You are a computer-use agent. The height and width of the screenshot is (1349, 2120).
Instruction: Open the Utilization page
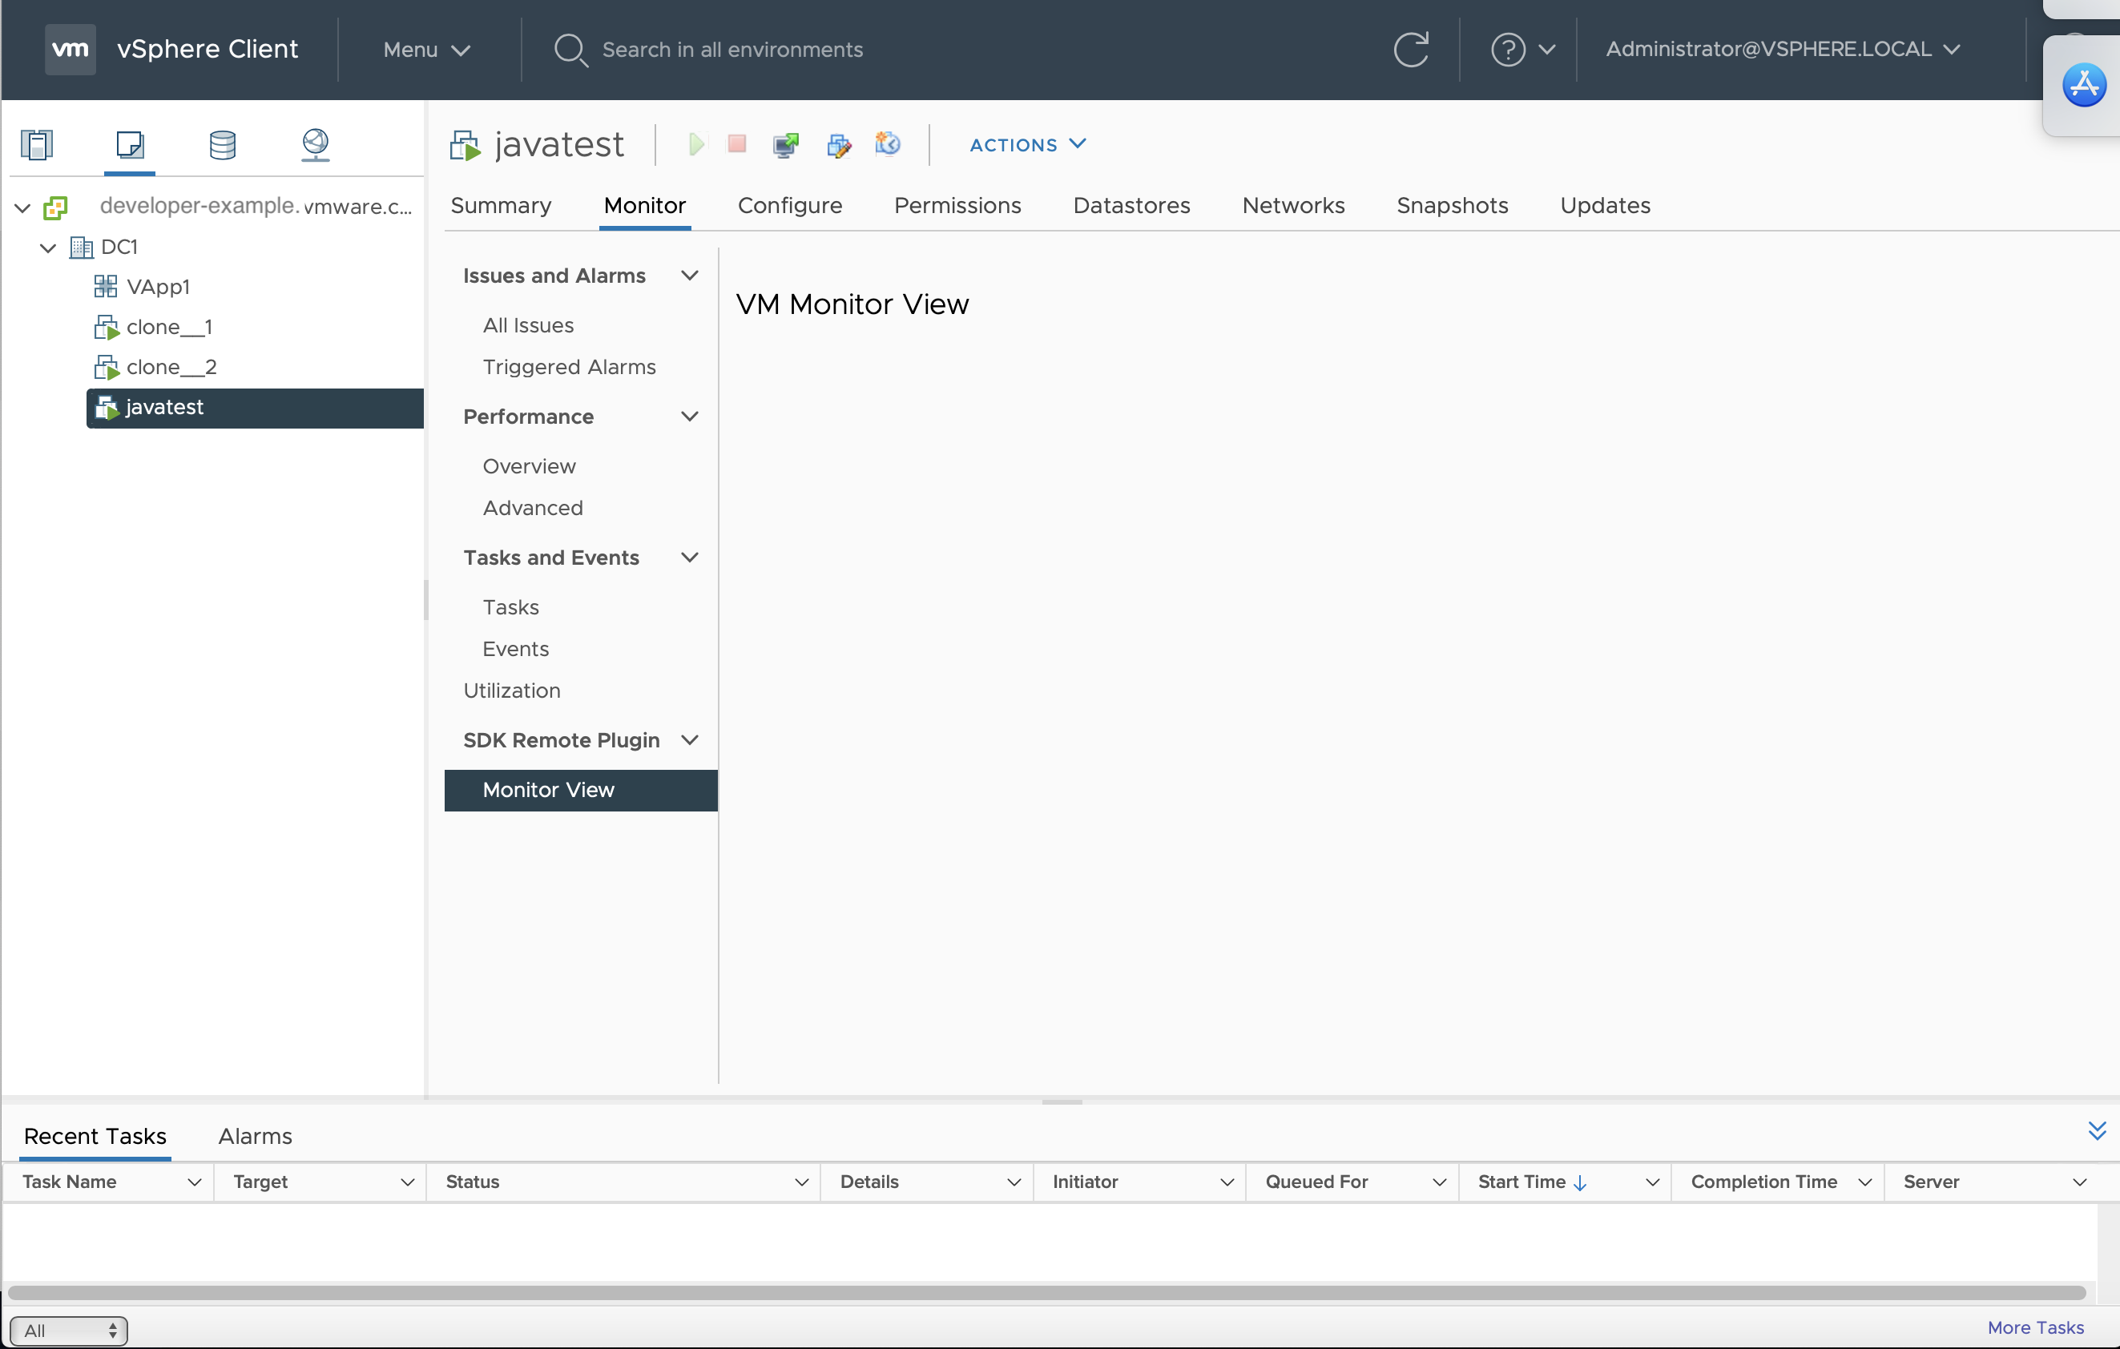click(x=511, y=691)
